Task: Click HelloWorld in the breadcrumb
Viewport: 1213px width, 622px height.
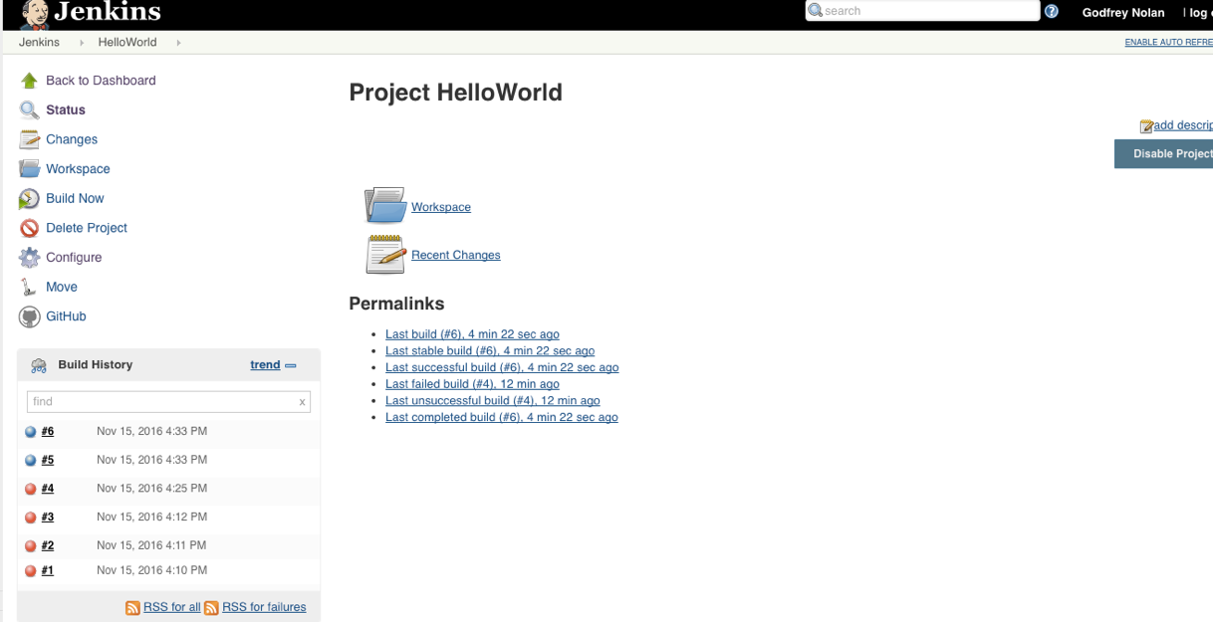Action: click(127, 43)
